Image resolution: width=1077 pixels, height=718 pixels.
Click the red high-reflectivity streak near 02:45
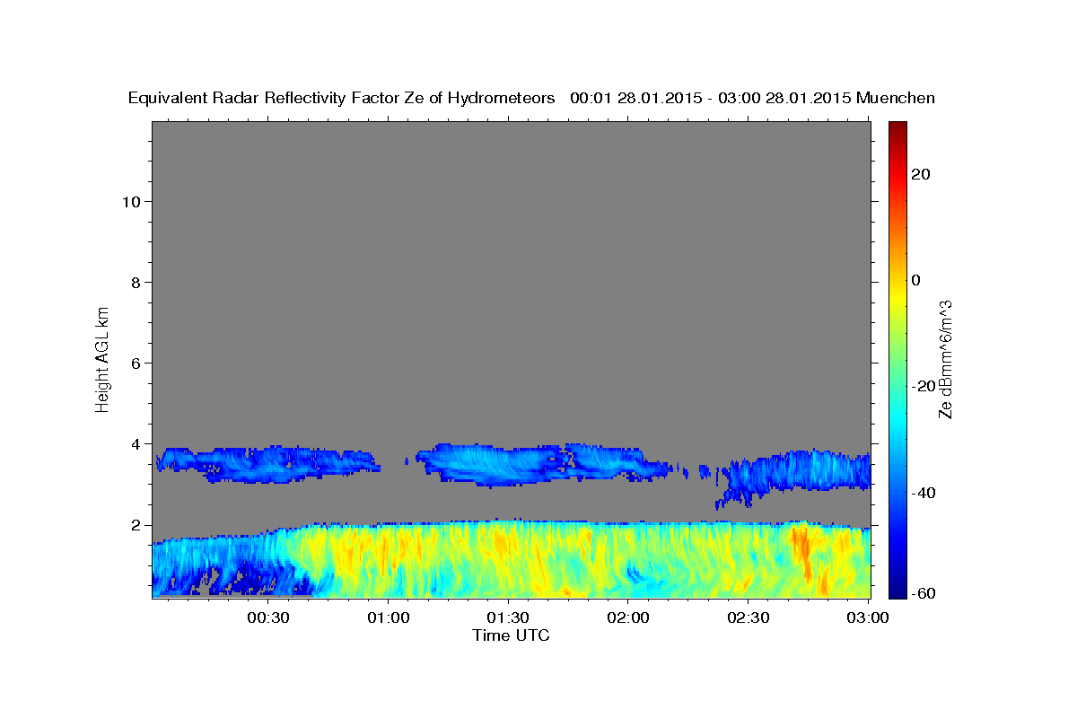[x=801, y=549]
